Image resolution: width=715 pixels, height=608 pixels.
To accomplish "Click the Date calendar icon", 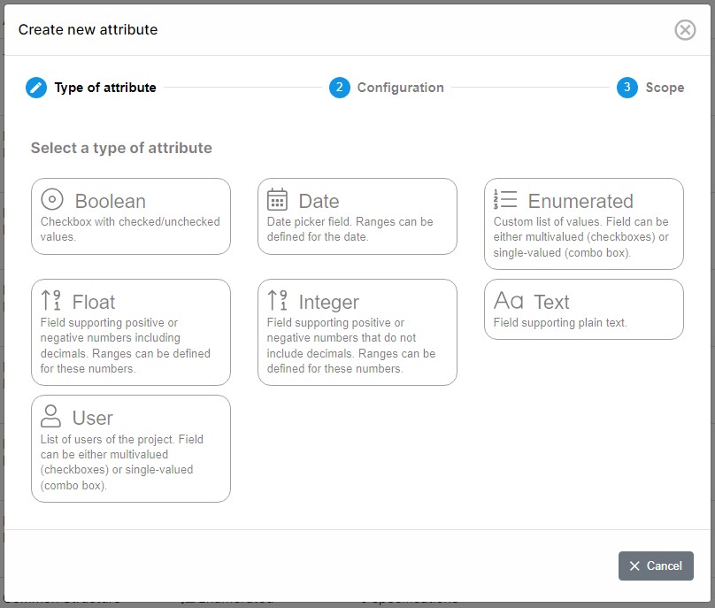I will point(278,200).
